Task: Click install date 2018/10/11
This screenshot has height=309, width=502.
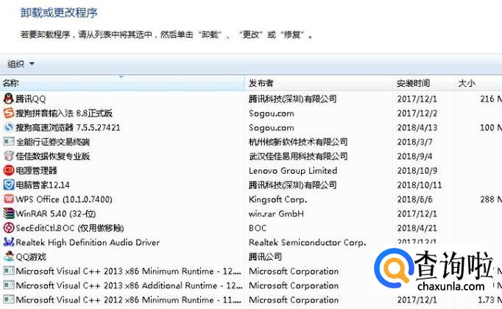Action: click(x=420, y=185)
